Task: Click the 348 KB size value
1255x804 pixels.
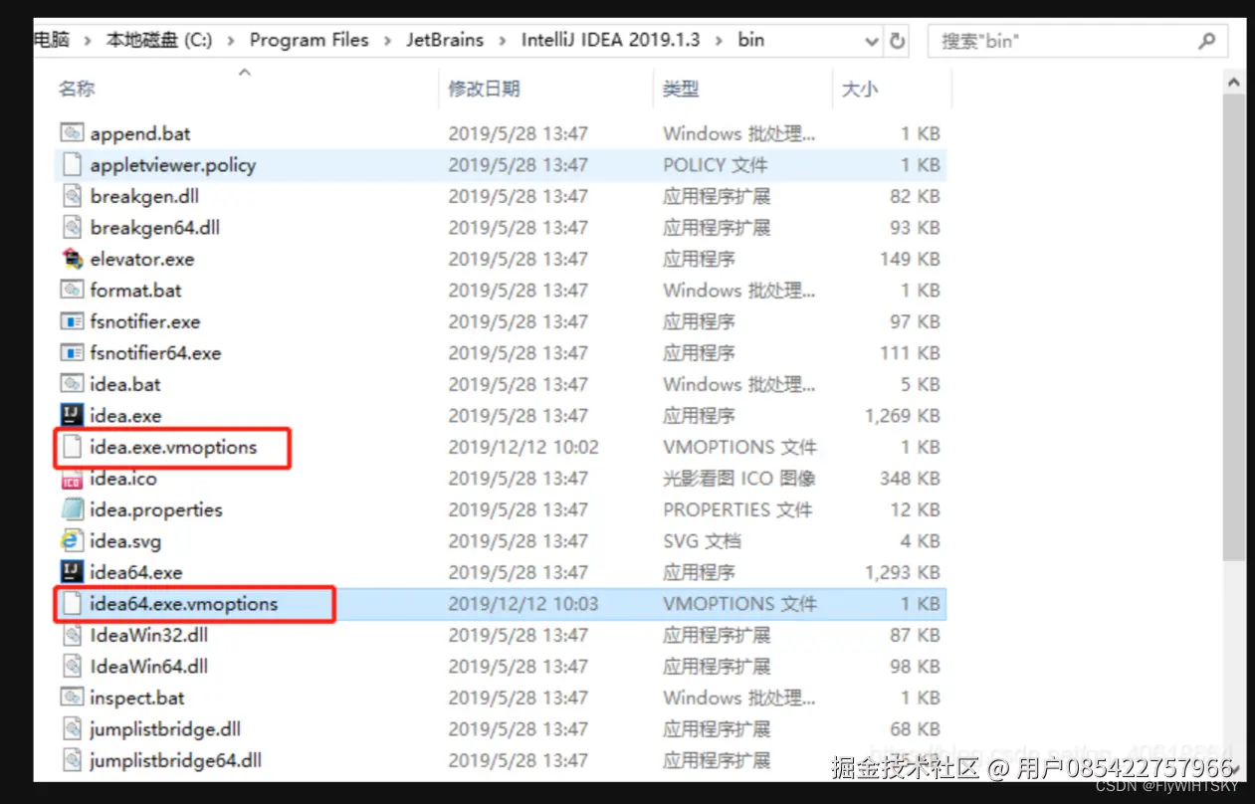Action: (x=911, y=479)
